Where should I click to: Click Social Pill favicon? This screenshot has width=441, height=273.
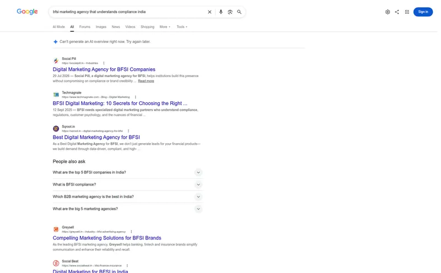[56, 61]
